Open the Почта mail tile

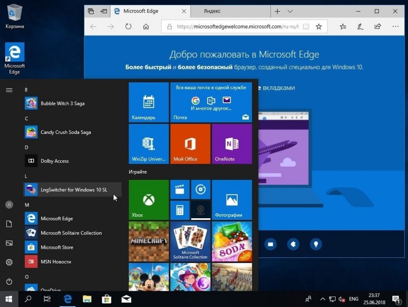[x=211, y=102]
